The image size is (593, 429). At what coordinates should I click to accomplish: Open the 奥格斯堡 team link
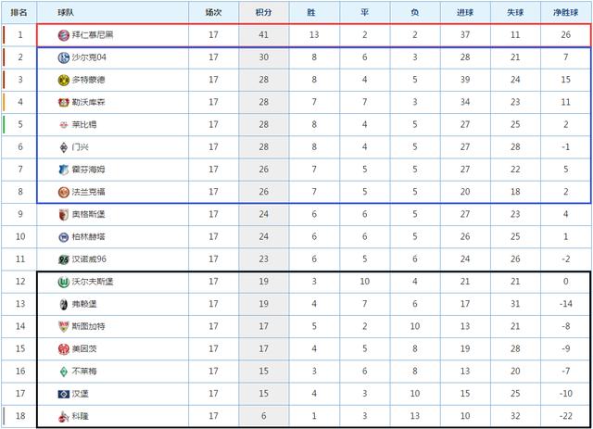(x=89, y=214)
